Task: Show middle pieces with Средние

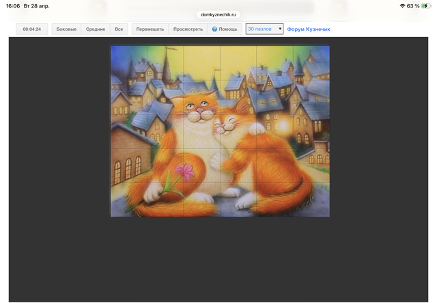Action: tap(96, 29)
